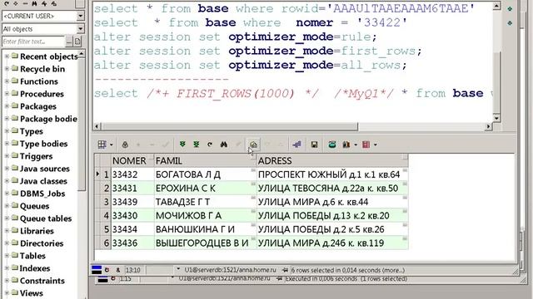Click editor horizontal scrollbar right arrow
This screenshot has width=533, height=299.
coord(489,126)
